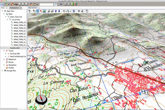Select the Main window tab

[x=33, y=8]
